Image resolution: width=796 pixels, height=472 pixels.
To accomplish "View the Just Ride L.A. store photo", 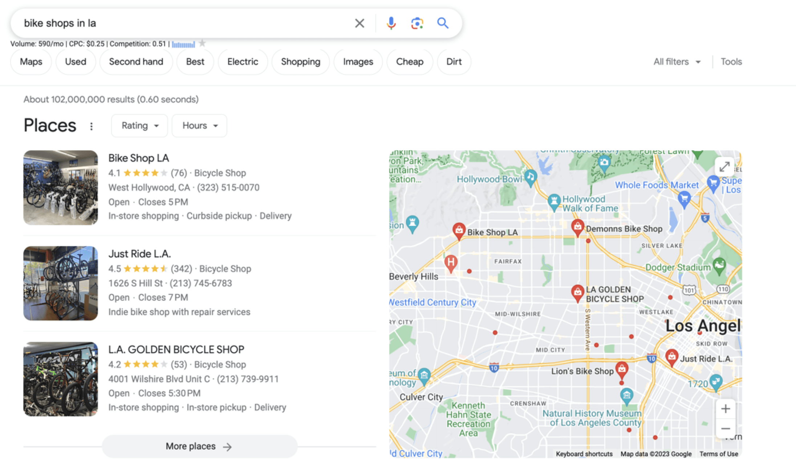I will 61,283.
